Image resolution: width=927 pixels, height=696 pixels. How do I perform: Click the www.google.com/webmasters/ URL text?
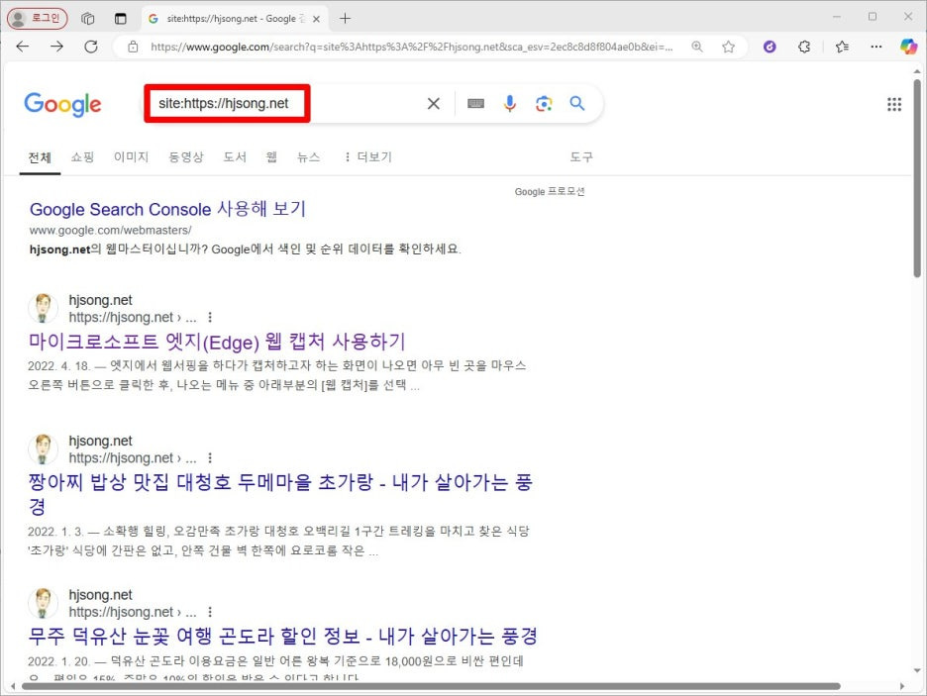pyautogui.click(x=111, y=231)
